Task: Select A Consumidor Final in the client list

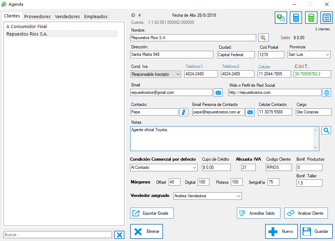Action: click(62, 26)
